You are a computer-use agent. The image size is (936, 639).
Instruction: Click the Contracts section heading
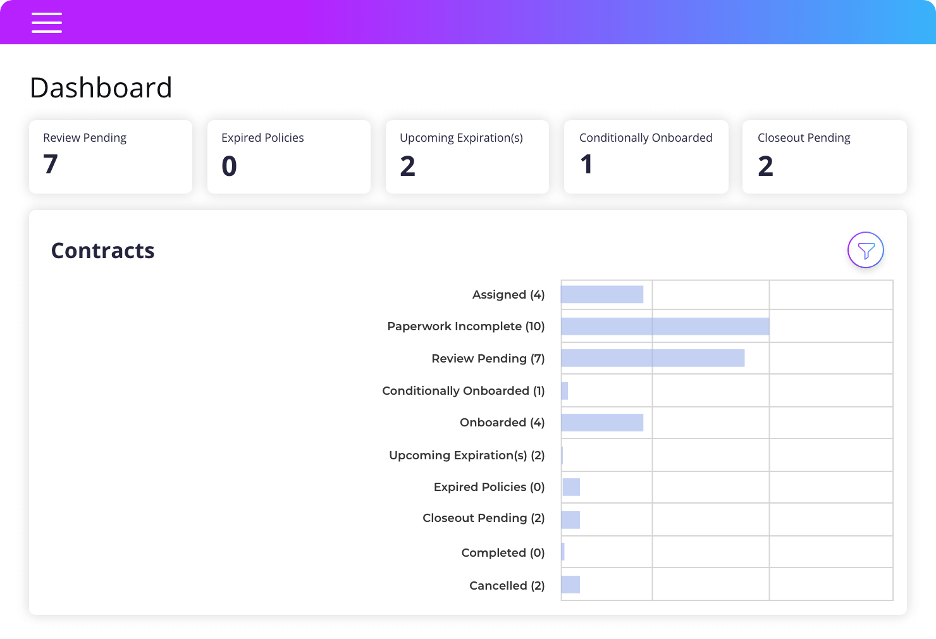point(103,251)
